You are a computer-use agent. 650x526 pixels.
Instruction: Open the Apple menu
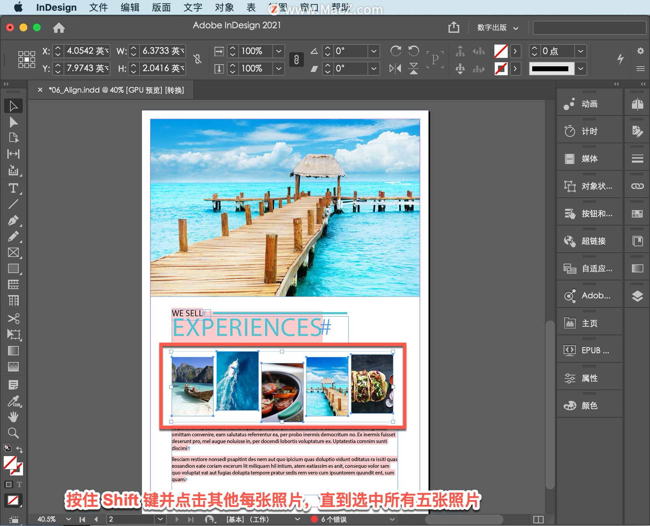click(19, 7)
